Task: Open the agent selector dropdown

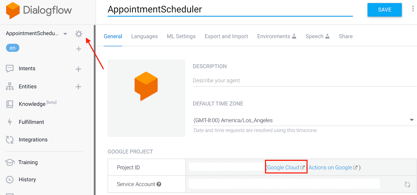Action: click(65, 34)
